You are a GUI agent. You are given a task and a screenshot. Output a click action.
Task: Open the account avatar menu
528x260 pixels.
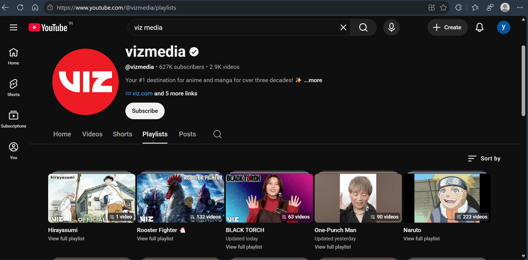pyautogui.click(x=503, y=27)
